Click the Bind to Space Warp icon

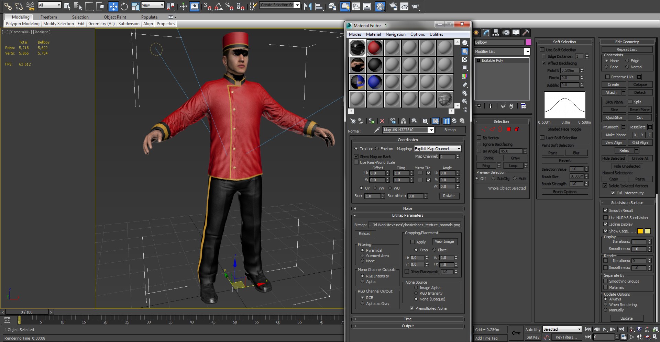[x=30, y=6]
